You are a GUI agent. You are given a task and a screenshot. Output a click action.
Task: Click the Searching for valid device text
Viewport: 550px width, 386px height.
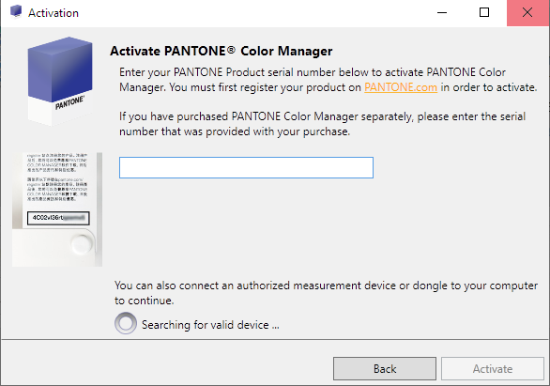click(210, 325)
